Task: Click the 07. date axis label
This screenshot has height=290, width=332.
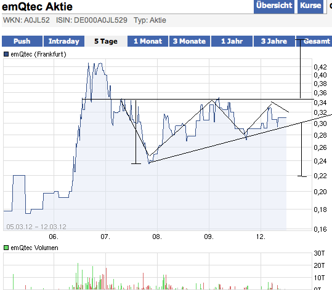Action: pyautogui.click(x=105, y=237)
